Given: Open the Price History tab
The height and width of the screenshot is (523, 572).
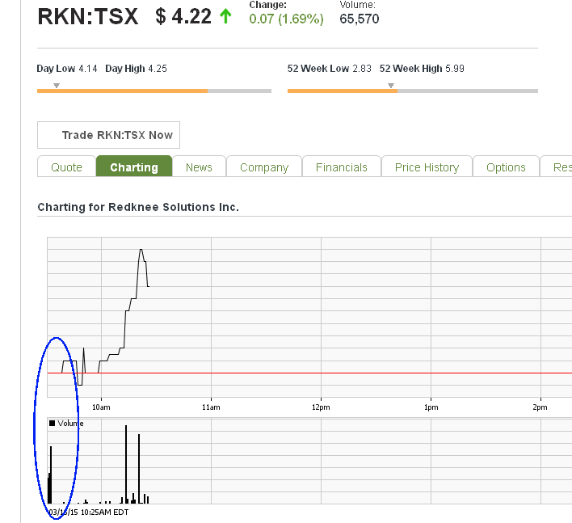Looking at the screenshot, I should [427, 167].
